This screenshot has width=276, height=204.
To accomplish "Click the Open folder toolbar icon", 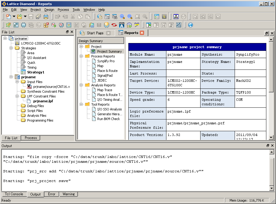I will [x=20, y=17].
